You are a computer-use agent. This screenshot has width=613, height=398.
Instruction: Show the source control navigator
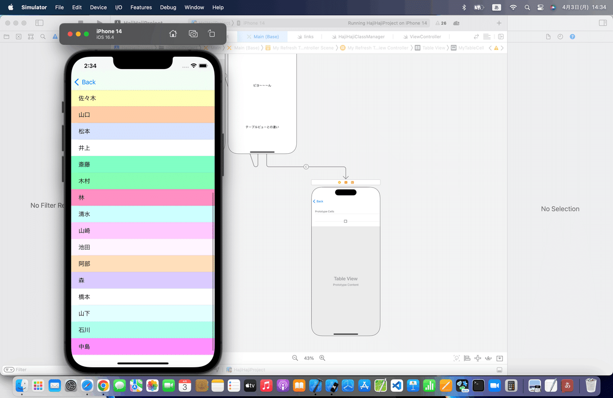click(x=18, y=37)
